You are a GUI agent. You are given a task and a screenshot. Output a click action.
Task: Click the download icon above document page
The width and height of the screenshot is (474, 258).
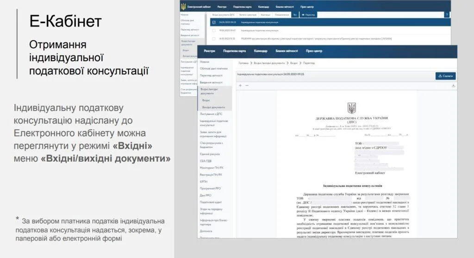[454, 86]
